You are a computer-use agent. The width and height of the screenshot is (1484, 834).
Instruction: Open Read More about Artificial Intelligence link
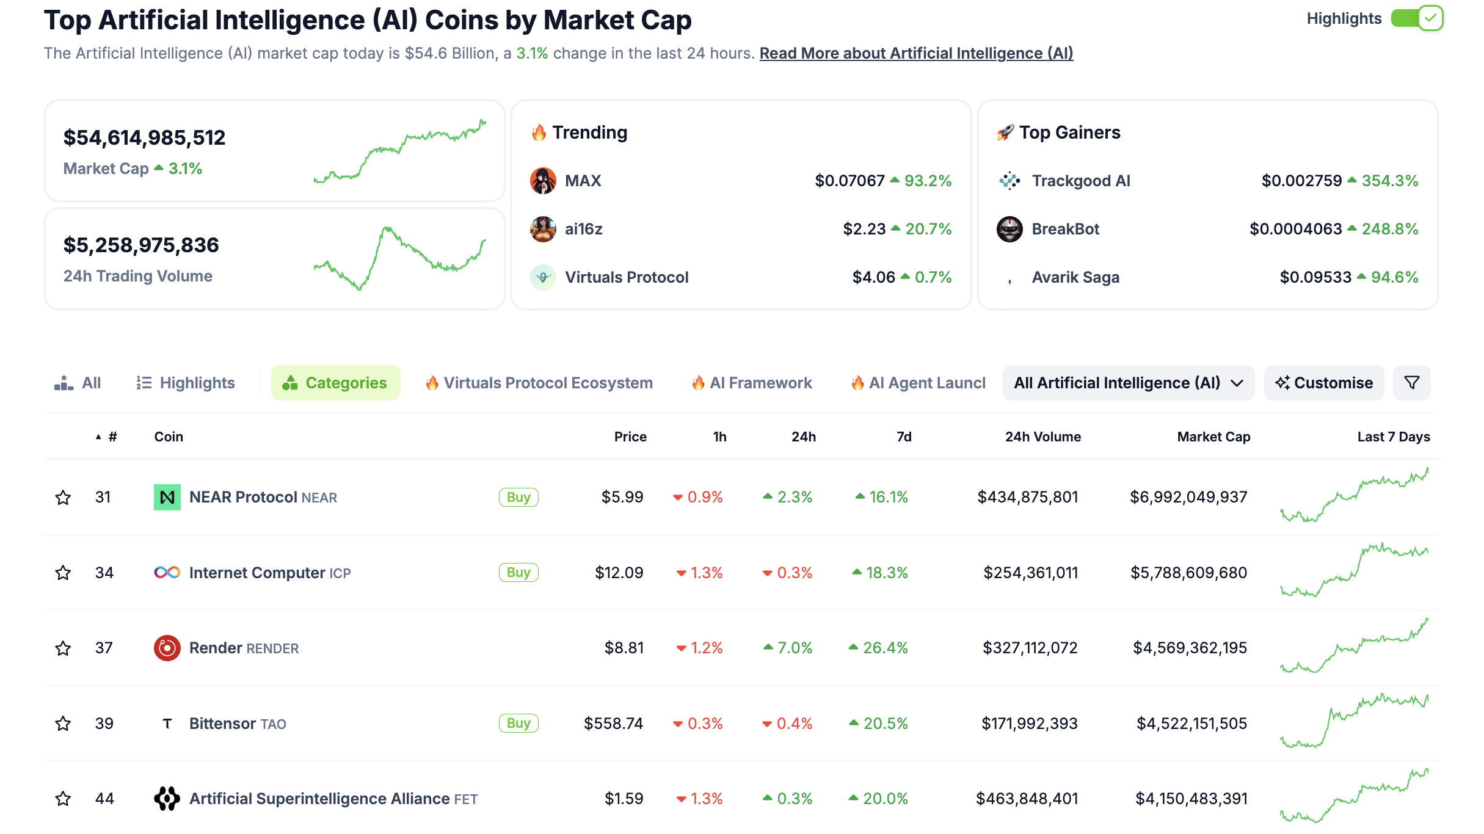(916, 53)
